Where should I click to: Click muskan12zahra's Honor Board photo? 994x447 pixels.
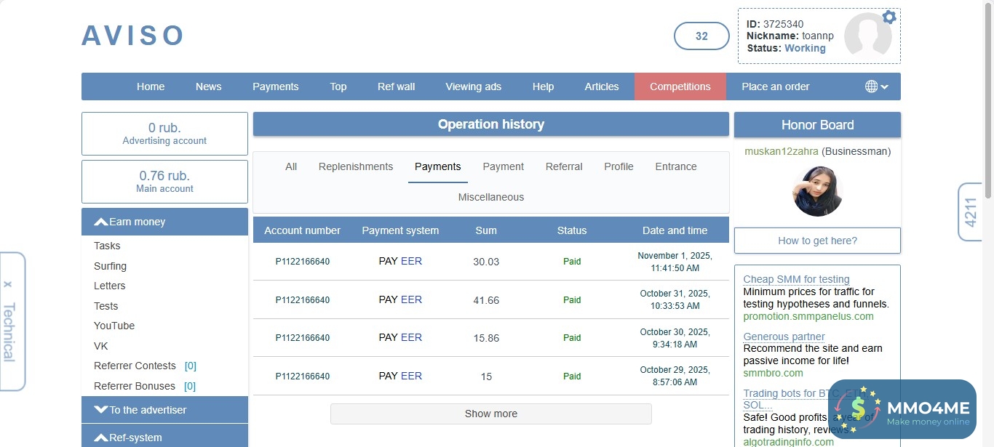click(817, 191)
